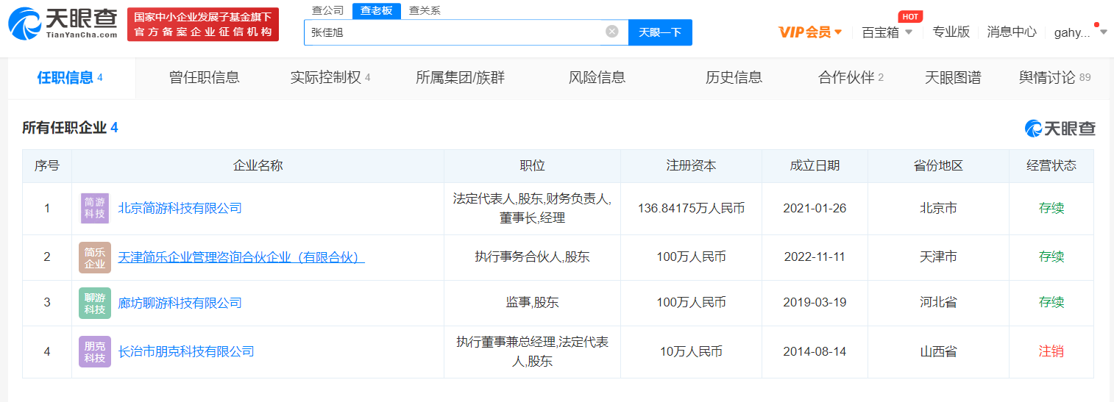Switch to 查关系 search mode
The width and height of the screenshot is (1114, 402).
[425, 10]
